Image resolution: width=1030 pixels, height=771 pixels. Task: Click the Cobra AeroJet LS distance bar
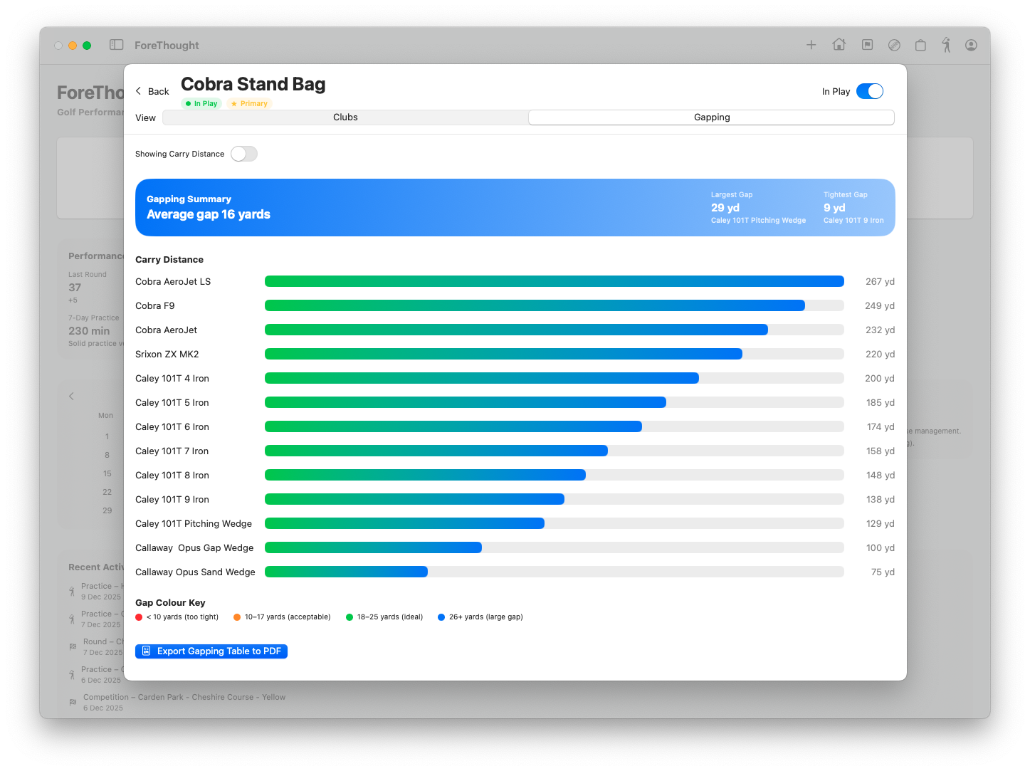coord(555,281)
